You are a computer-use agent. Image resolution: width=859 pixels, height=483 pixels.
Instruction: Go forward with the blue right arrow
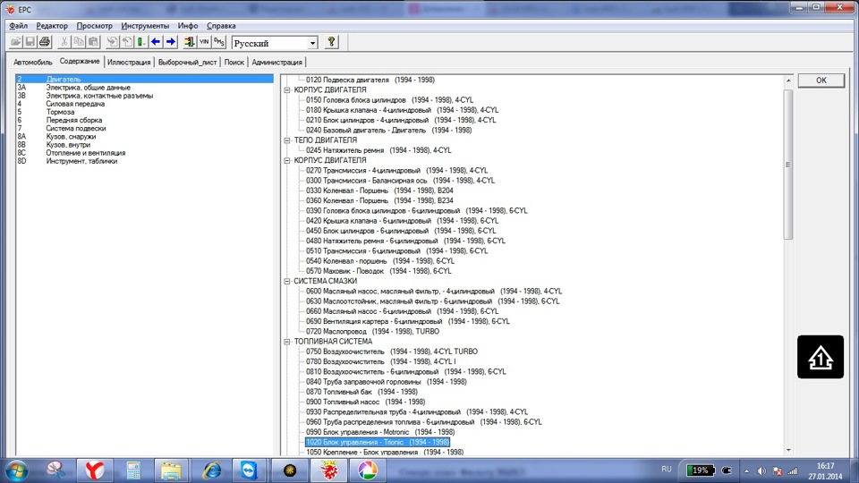170,42
